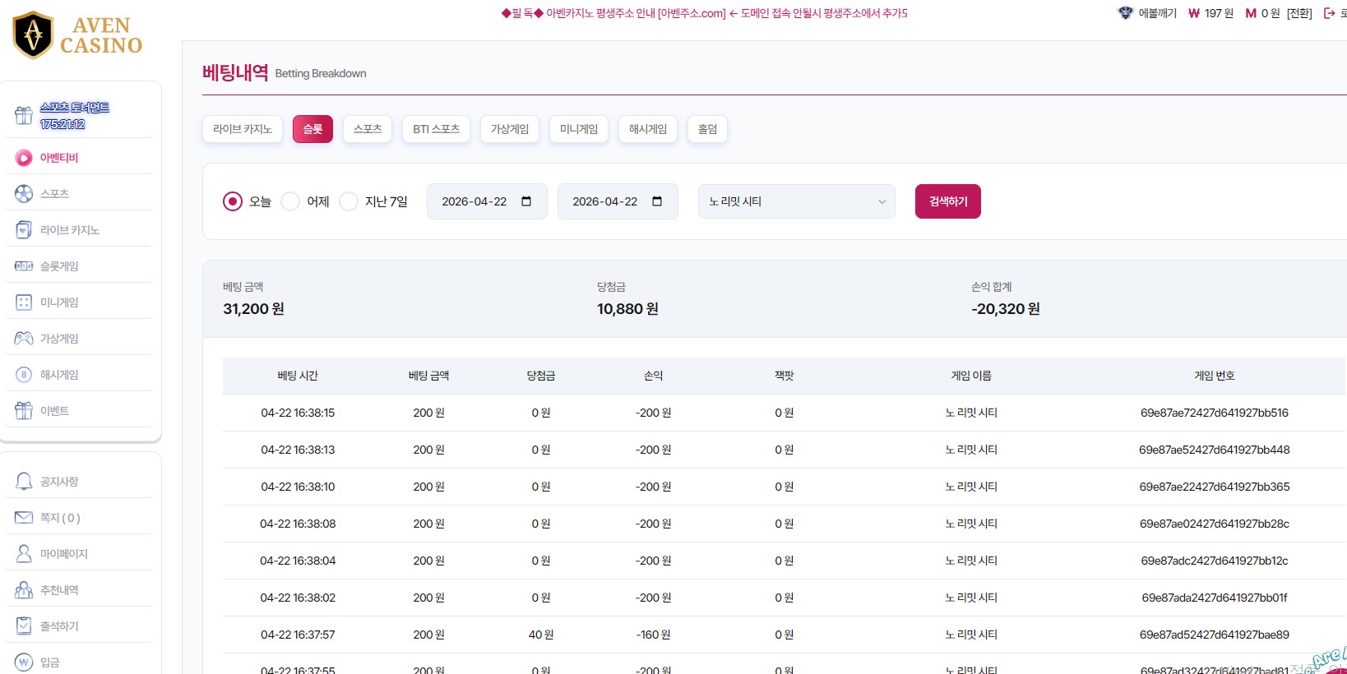Open 미니게임 dice icon in sidebar
The width and height of the screenshot is (1347, 674).
[24, 302]
